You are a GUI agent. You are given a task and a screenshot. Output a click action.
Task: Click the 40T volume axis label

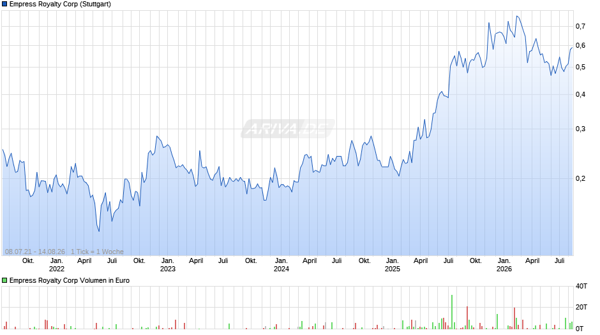point(581,286)
